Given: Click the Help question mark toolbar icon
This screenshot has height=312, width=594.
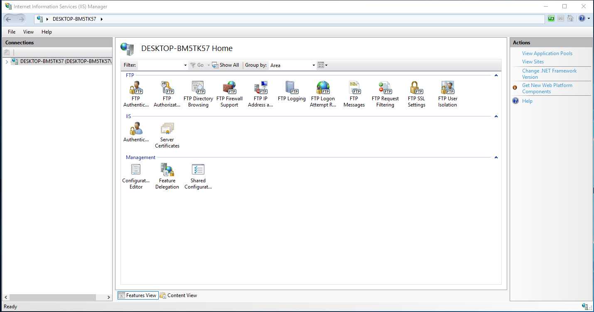Looking at the screenshot, I should tap(582, 19).
